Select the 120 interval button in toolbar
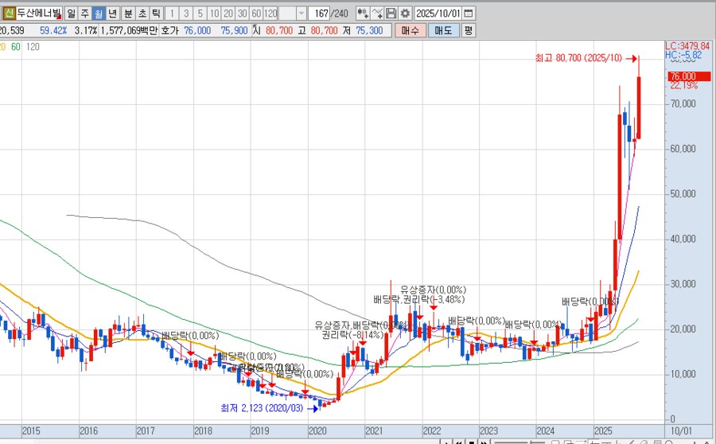 (270, 14)
